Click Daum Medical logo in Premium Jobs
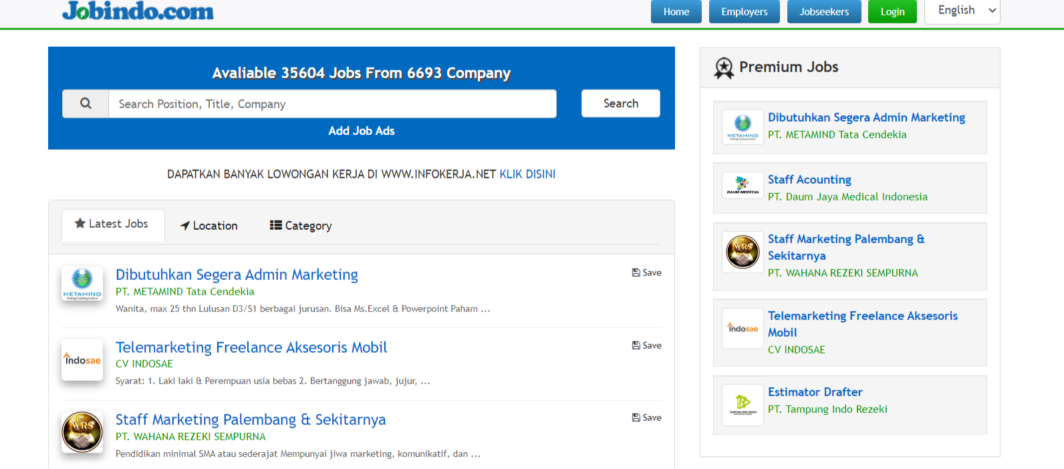This screenshot has height=469, width=1064. point(743,185)
